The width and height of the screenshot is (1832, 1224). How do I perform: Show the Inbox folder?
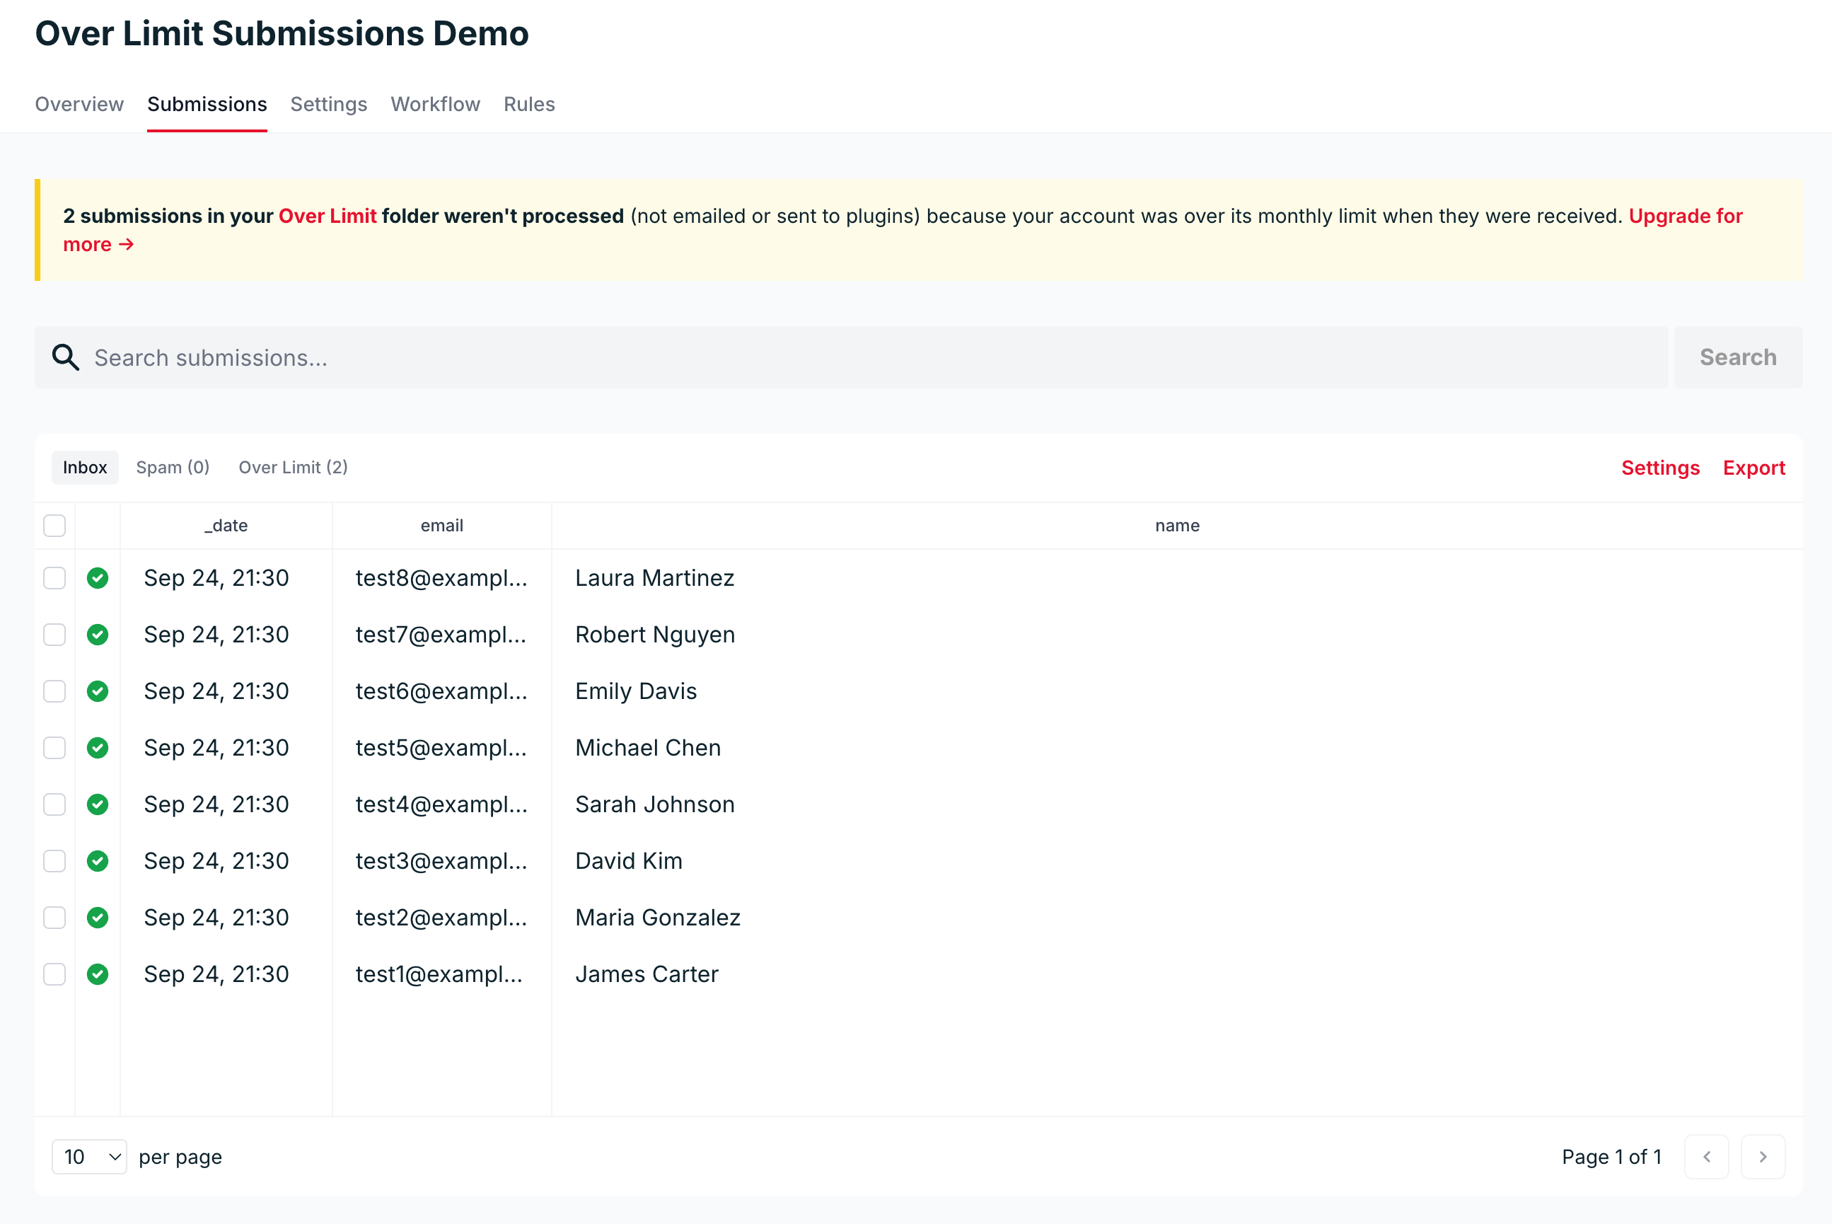pyautogui.click(x=85, y=467)
